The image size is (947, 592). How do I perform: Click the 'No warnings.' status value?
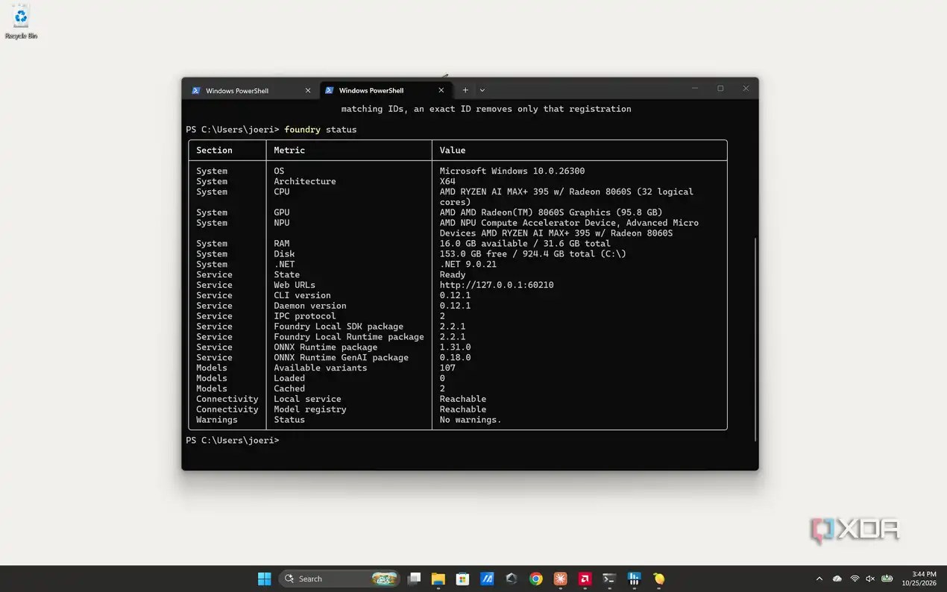pos(471,420)
